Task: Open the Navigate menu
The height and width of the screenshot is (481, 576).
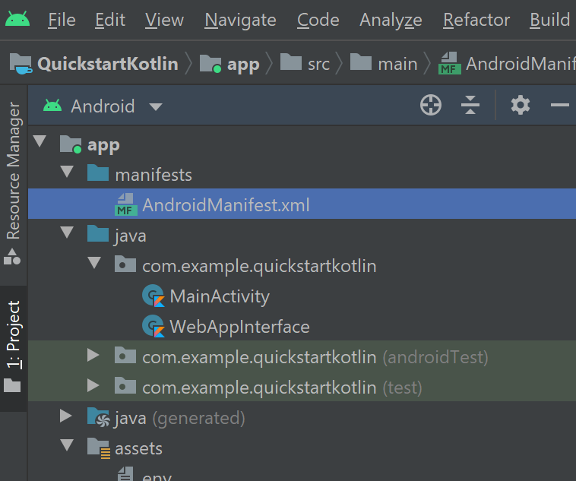Action: 240,21
